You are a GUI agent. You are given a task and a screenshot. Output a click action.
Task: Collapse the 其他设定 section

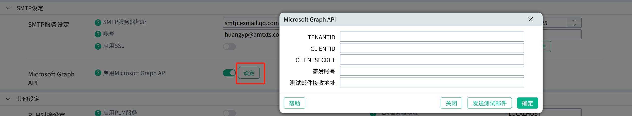8,99
